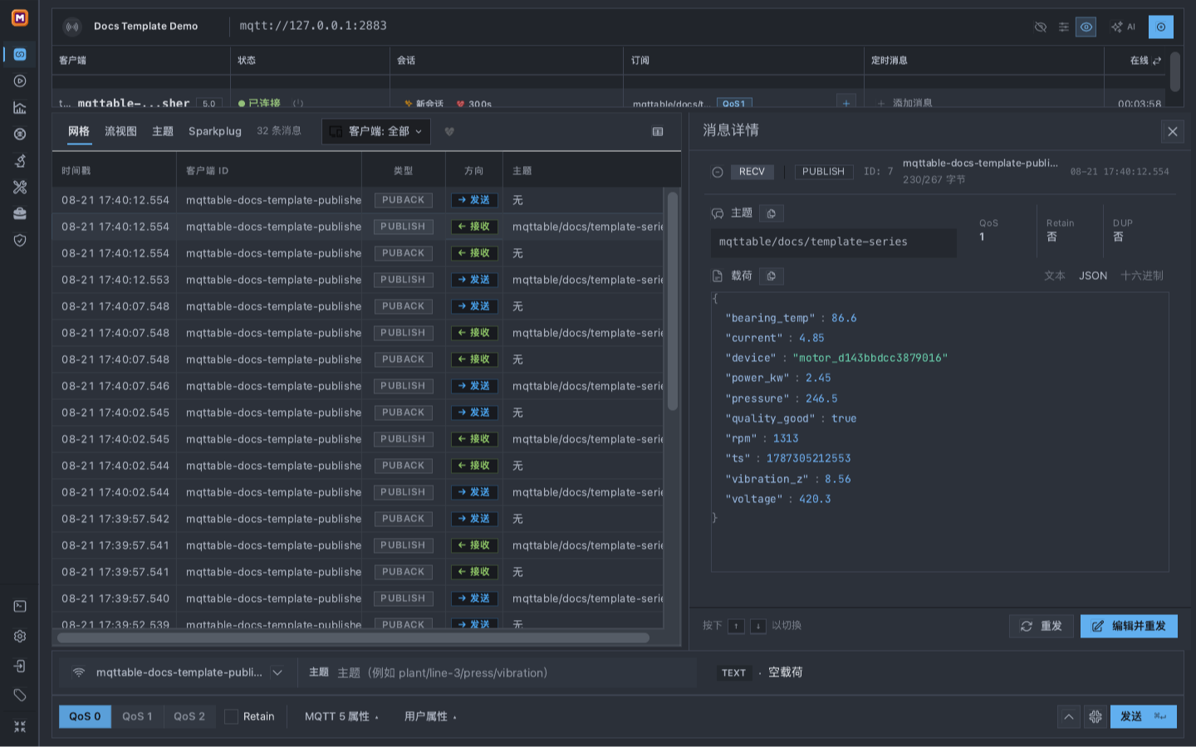Open the AI assistant sparkle button
Viewport: 1196px width, 747px height.
[x=1123, y=27]
